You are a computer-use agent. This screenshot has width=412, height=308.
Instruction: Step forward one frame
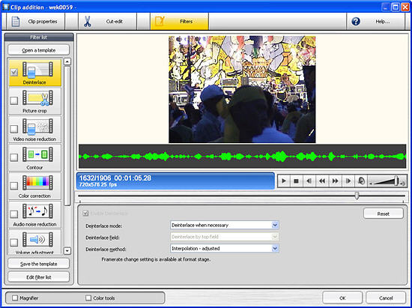click(x=348, y=181)
